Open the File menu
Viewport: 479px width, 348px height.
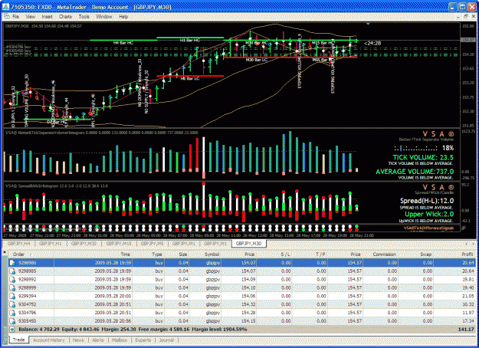(x=15, y=17)
